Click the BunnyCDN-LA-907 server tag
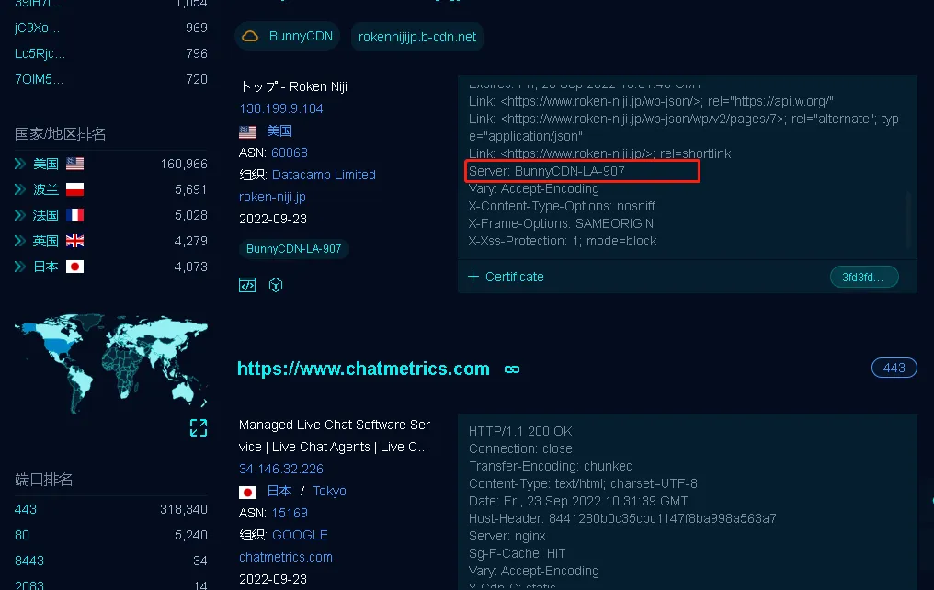The image size is (934, 590). click(x=293, y=249)
